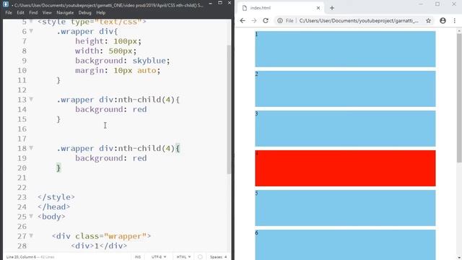Screen dimensions: 462x260
Task: Click 'background: red' on line 19
Action: tap(110, 158)
